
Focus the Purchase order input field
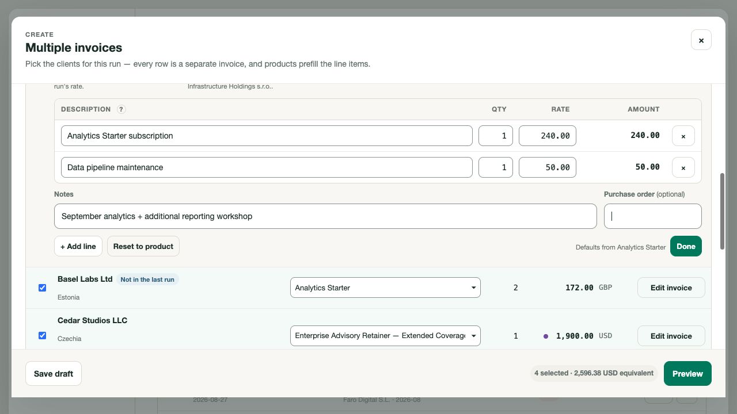(x=653, y=216)
